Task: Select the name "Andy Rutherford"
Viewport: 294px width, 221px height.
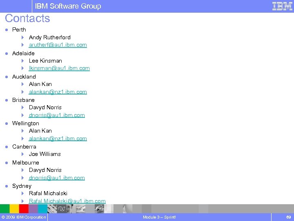Action: pyautogui.click(x=50, y=37)
